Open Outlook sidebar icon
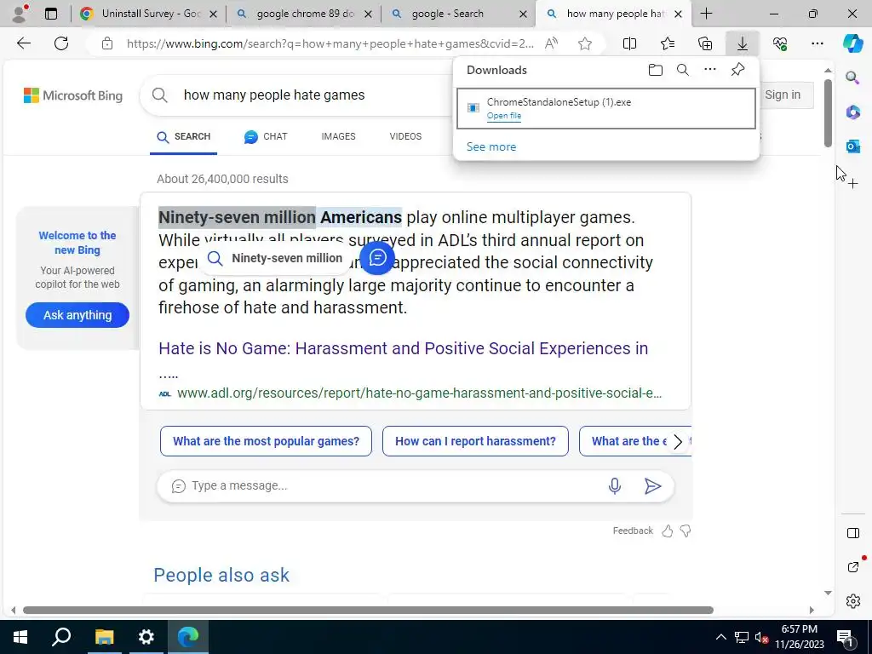This screenshot has height=654, width=872. 852,146
